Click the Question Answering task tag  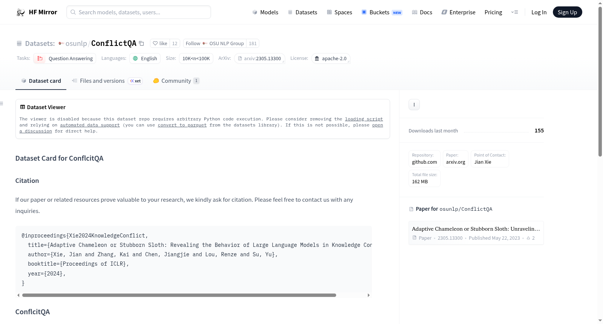pos(64,58)
